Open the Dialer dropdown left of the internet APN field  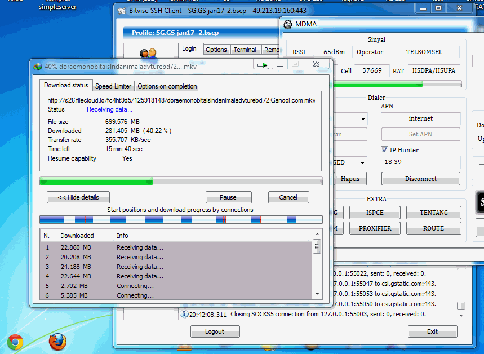[363, 118]
